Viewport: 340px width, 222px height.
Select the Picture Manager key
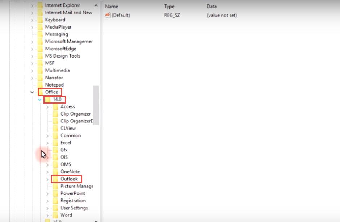tap(76, 186)
